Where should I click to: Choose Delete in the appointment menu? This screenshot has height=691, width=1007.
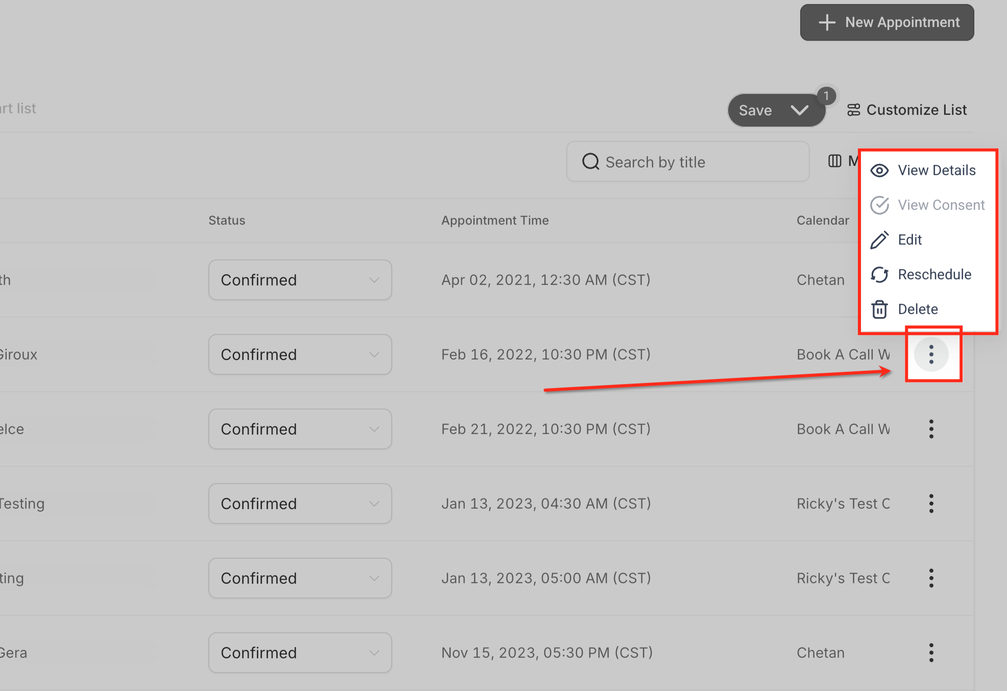918,309
